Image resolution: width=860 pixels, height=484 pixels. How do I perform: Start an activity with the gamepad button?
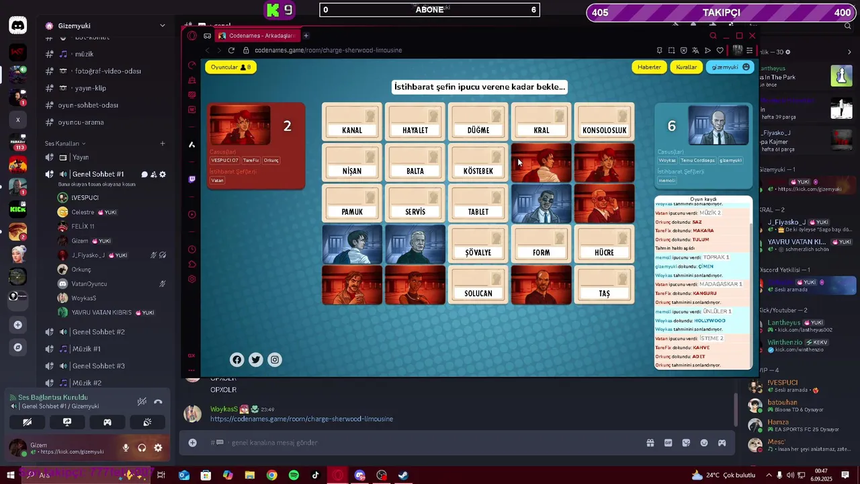[x=107, y=422]
